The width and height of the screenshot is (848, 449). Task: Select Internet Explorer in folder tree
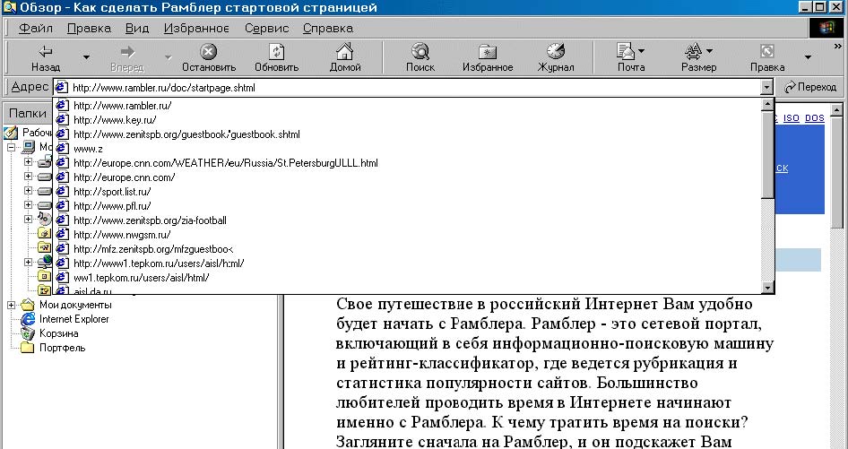point(74,319)
